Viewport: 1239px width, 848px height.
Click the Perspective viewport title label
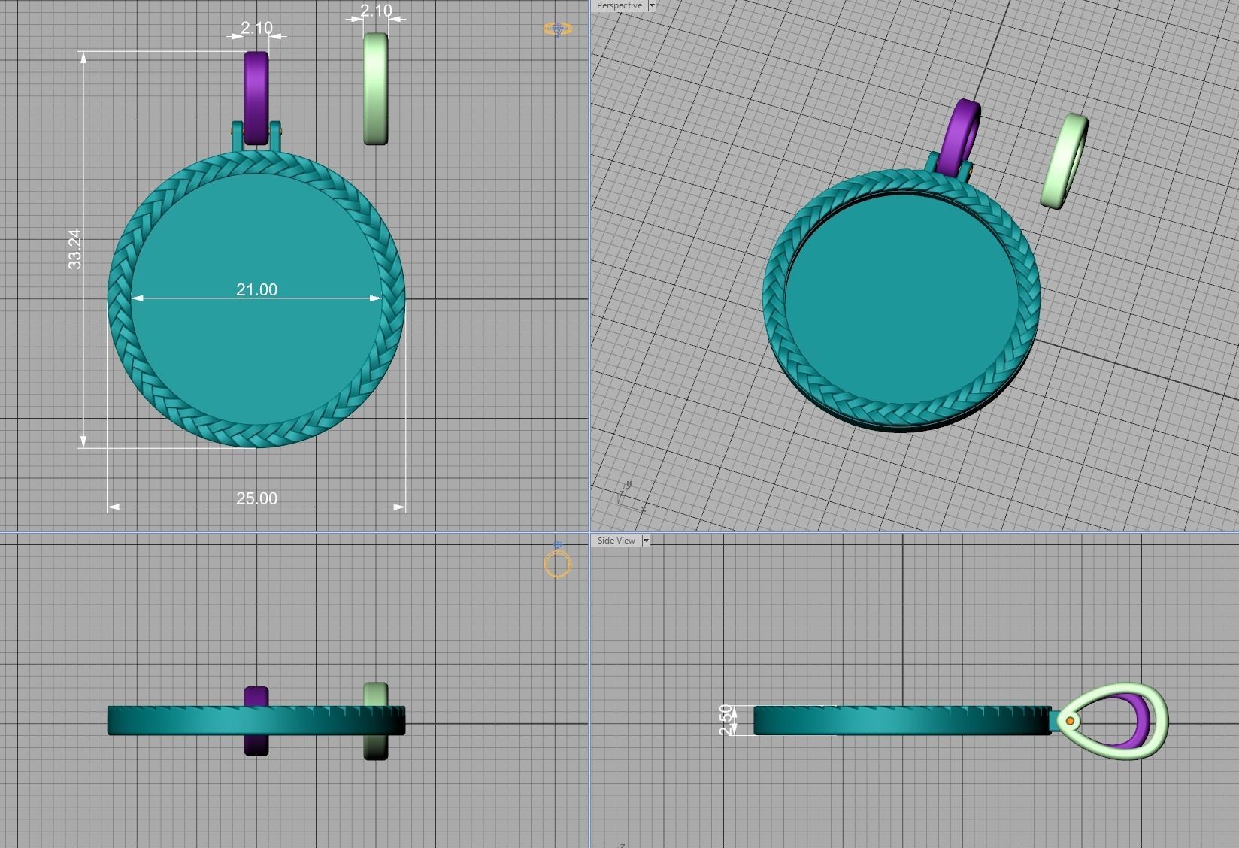click(619, 5)
